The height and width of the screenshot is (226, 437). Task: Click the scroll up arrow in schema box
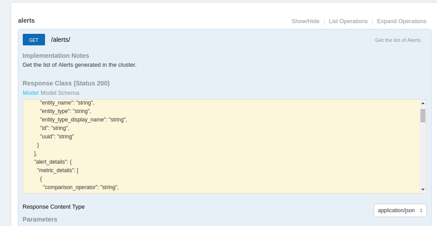(423, 103)
